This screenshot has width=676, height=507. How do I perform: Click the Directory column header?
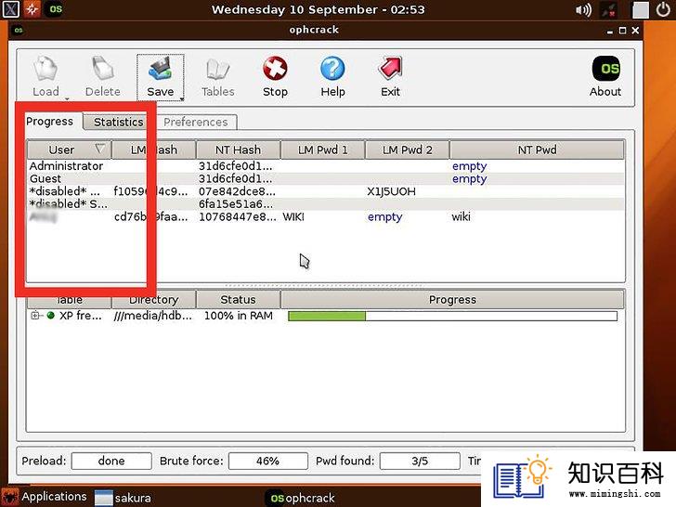tap(154, 299)
